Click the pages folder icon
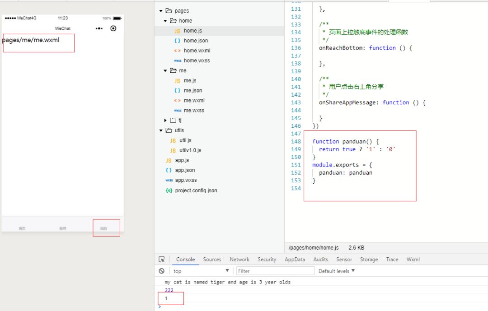This screenshot has height=311, width=488. click(169, 10)
